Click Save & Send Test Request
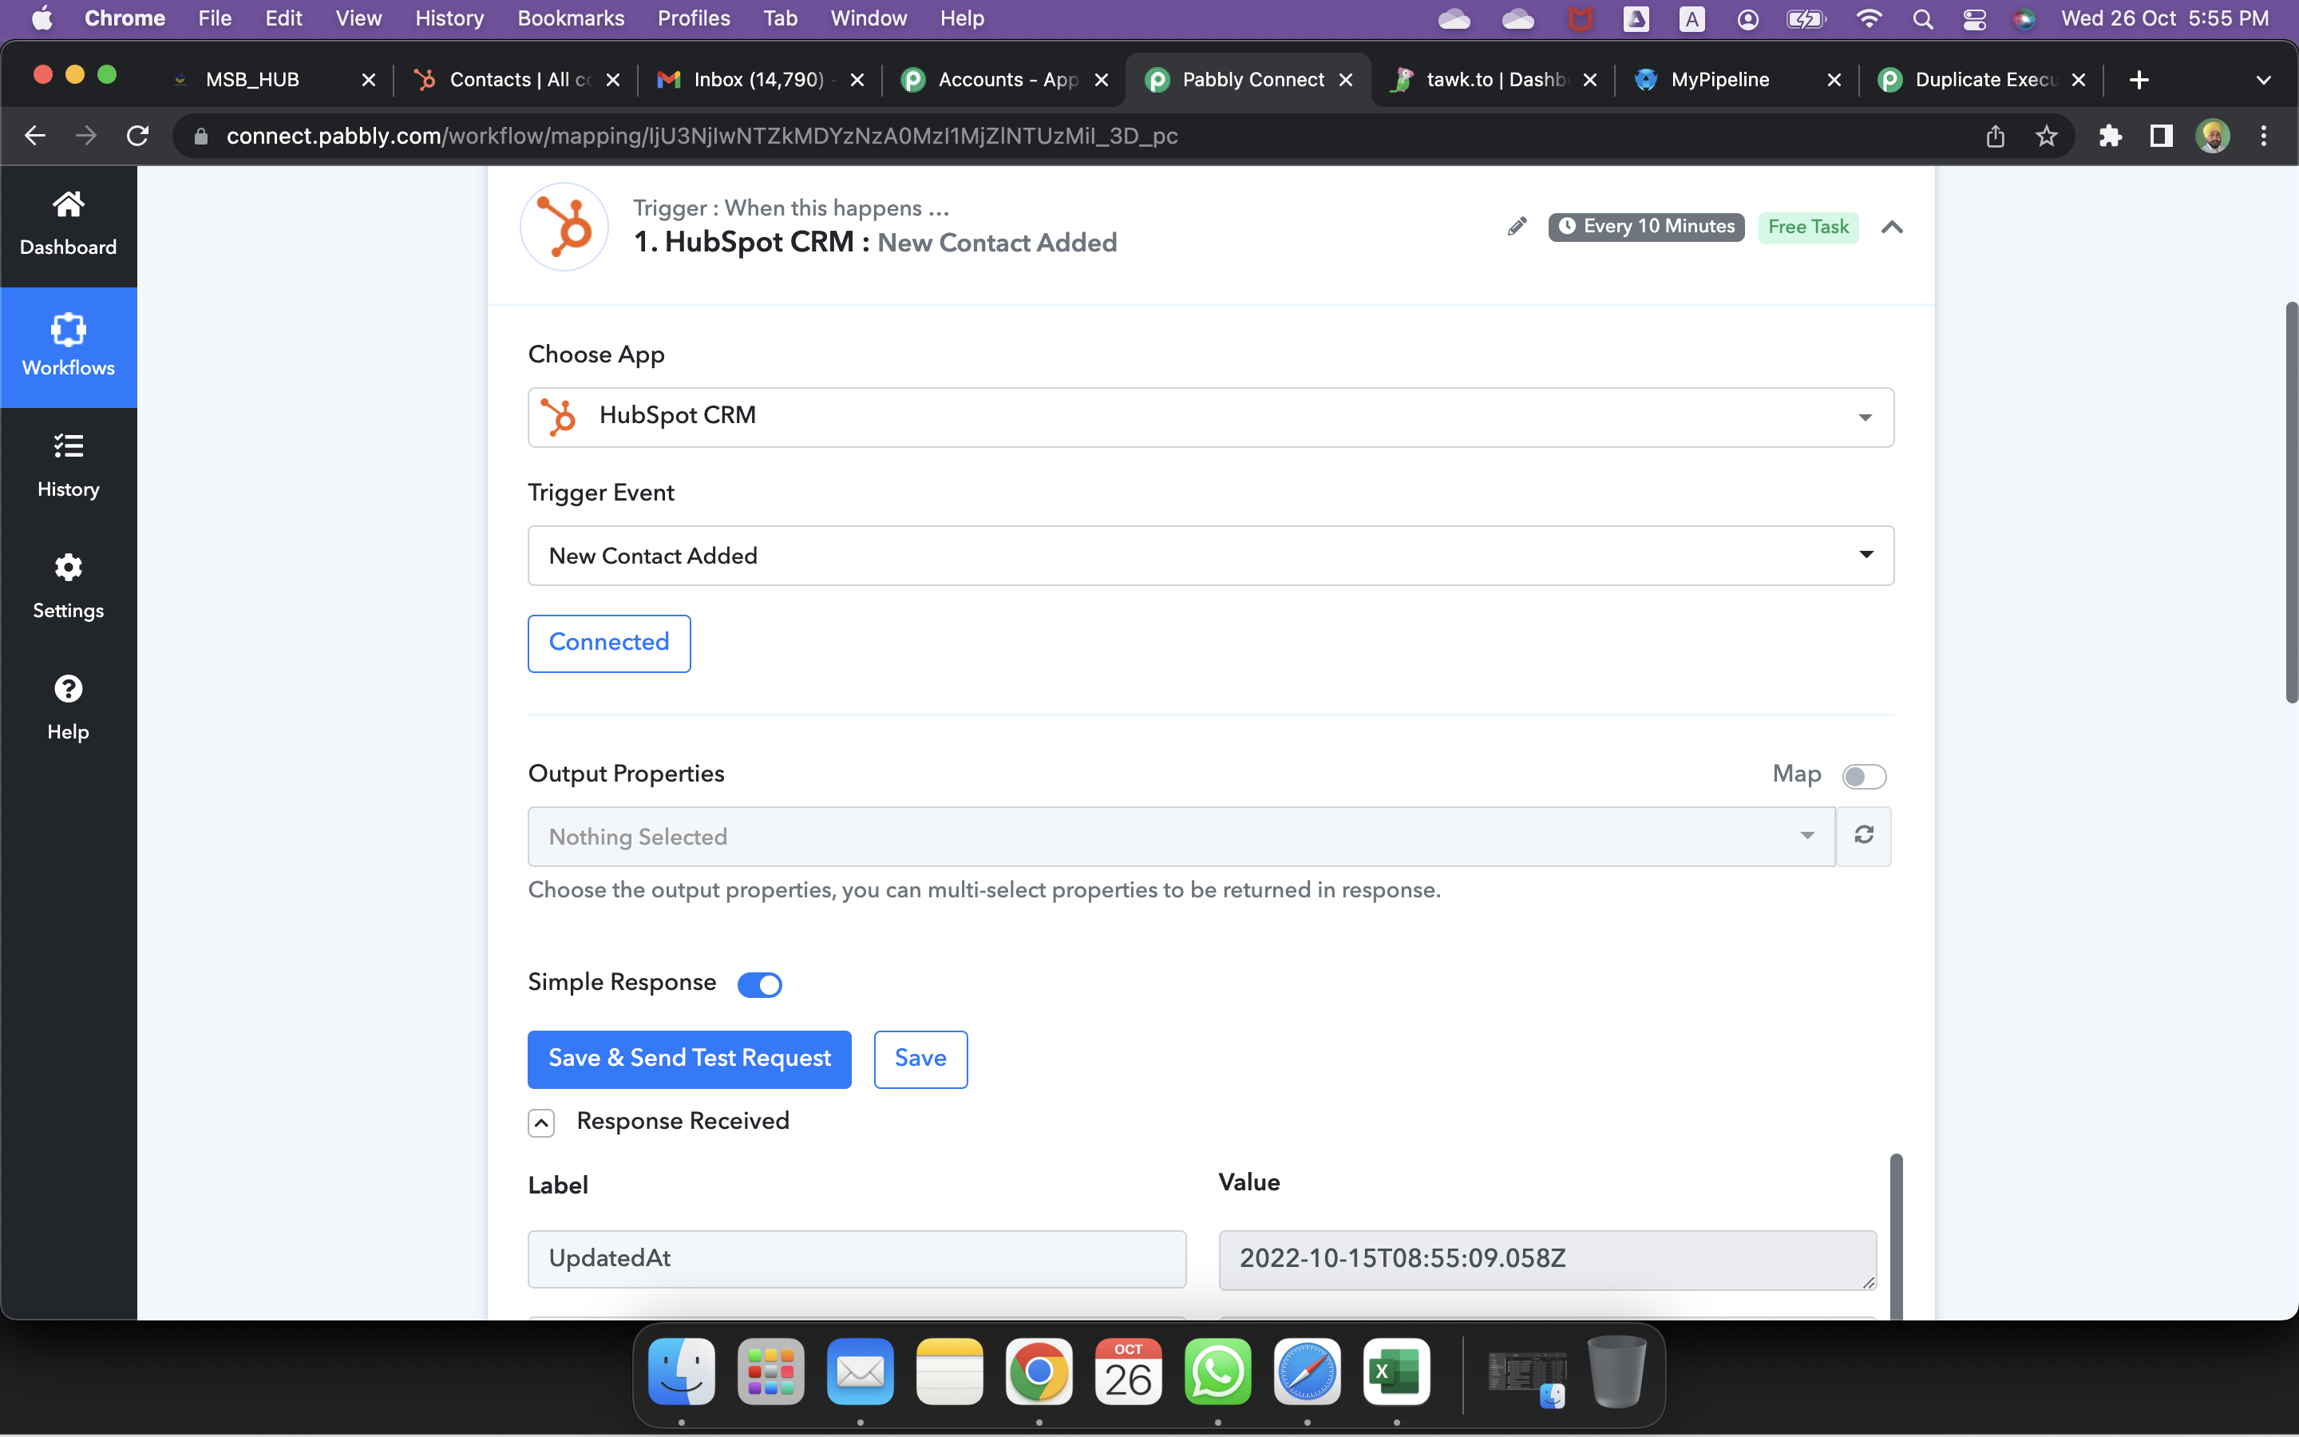This screenshot has height=1437, width=2299. 690,1059
